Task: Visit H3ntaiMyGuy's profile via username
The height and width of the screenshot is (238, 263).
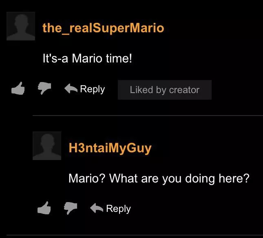Action: click(110, 148)
